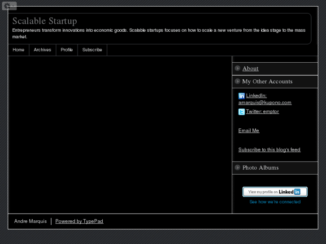Open the Archives navigation tab
Viewport: 326px width, 244px height.
point(43,50)
